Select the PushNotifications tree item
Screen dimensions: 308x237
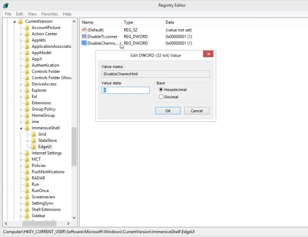point(48,172)
